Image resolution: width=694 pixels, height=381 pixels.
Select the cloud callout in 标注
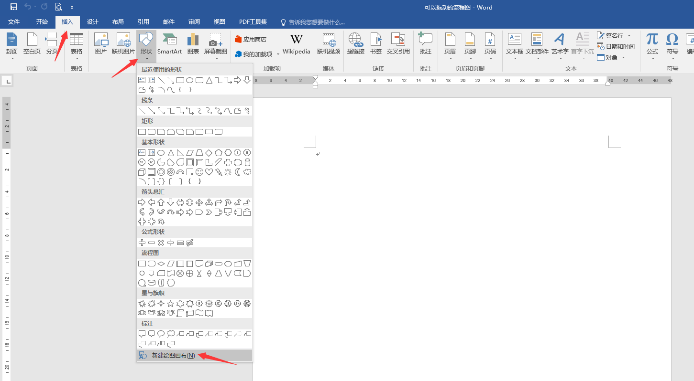click(x=171, y=334)
